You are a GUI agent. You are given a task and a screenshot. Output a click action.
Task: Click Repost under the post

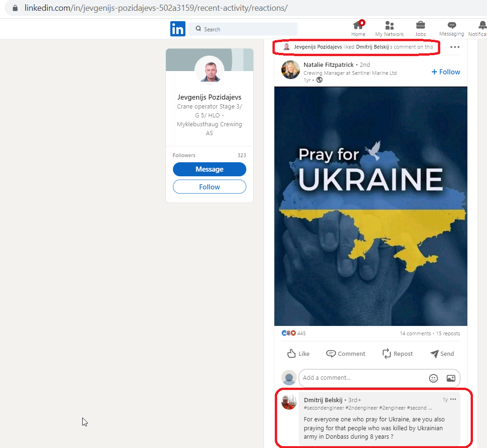[x=398, y=354]
